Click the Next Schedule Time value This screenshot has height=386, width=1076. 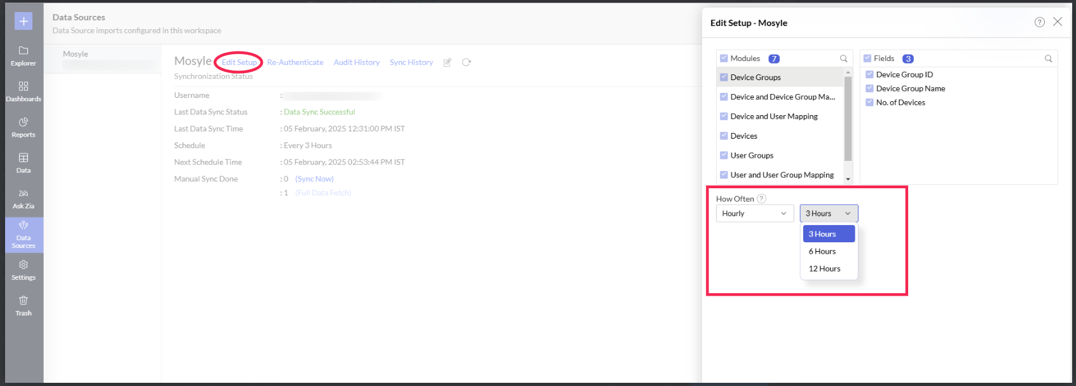click(344, 162)
